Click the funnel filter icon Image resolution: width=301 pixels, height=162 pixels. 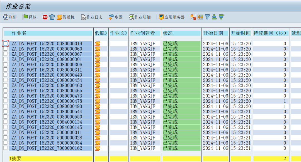pos(207,17)
